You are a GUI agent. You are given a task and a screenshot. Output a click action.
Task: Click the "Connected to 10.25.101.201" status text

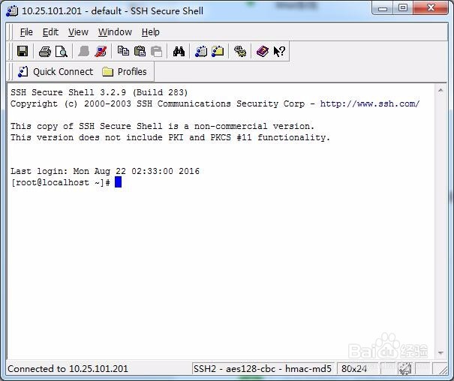[x=68, y=368]
